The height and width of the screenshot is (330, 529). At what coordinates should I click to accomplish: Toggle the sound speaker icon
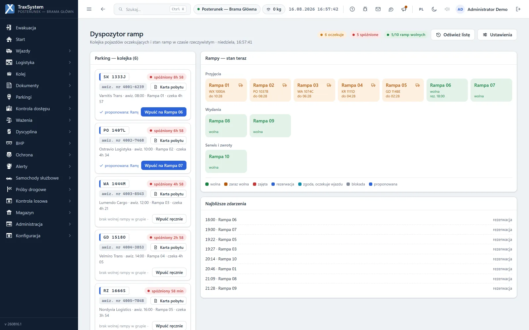coord(447,9)
